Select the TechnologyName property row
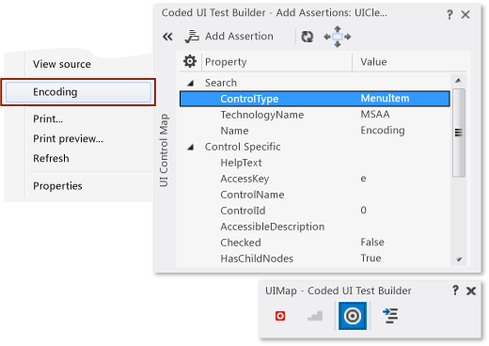 tap(315, 115)
